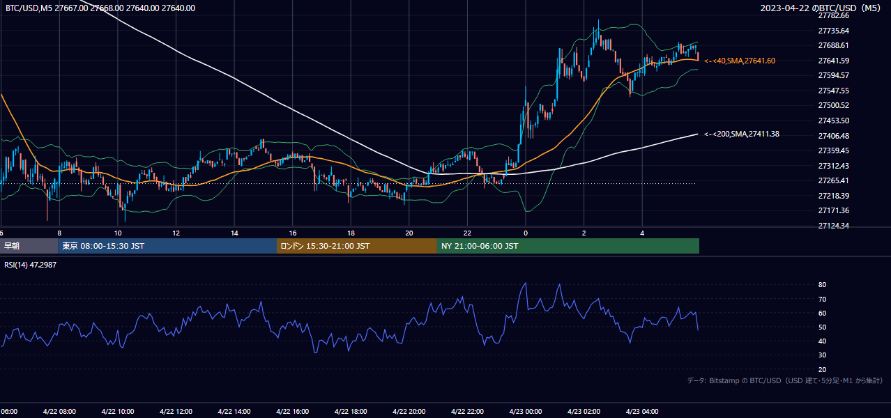Click RSI scale value 20
The image size is (891, 418).
[822, 369]
